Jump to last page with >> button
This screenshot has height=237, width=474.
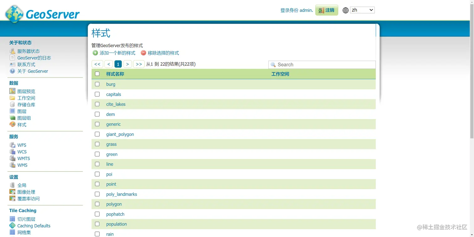pos(139,64)
